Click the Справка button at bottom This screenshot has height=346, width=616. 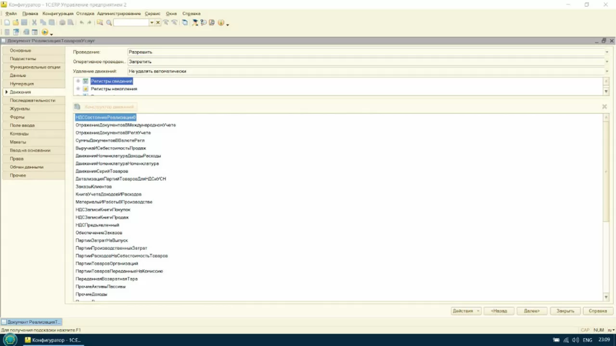click(598, 311)
